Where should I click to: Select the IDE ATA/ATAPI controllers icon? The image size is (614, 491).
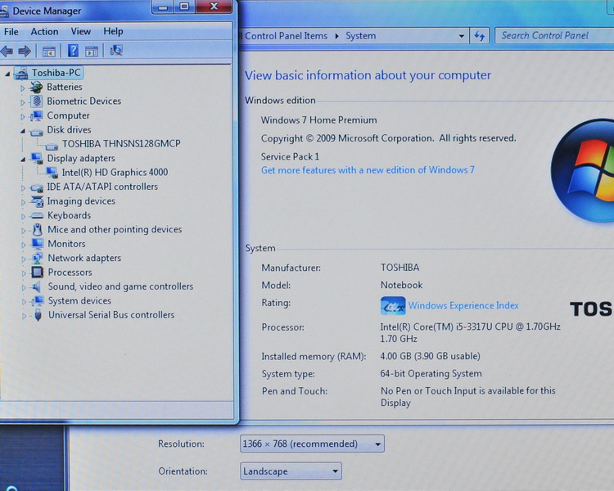[37, 187]
